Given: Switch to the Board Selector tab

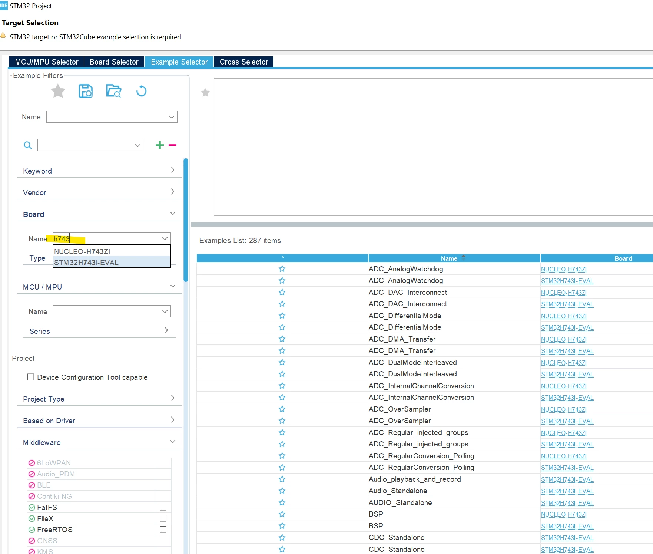Looking at the screenshot, I should (114, 62).
